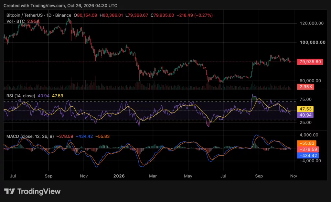Click the TradingView wordmark text
Screen dimensions: 331x202
[x=39, y=191]
